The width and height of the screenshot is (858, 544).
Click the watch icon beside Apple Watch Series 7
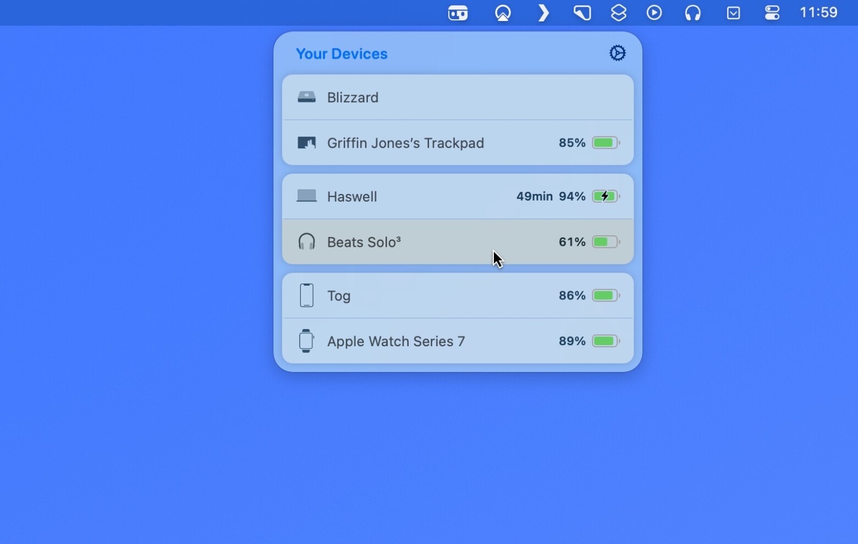tap(306, 341)
